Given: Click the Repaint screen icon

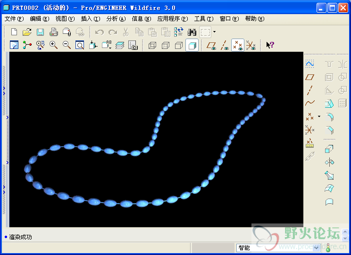Looking at the screenshot, I should click(x=14, y=45).
